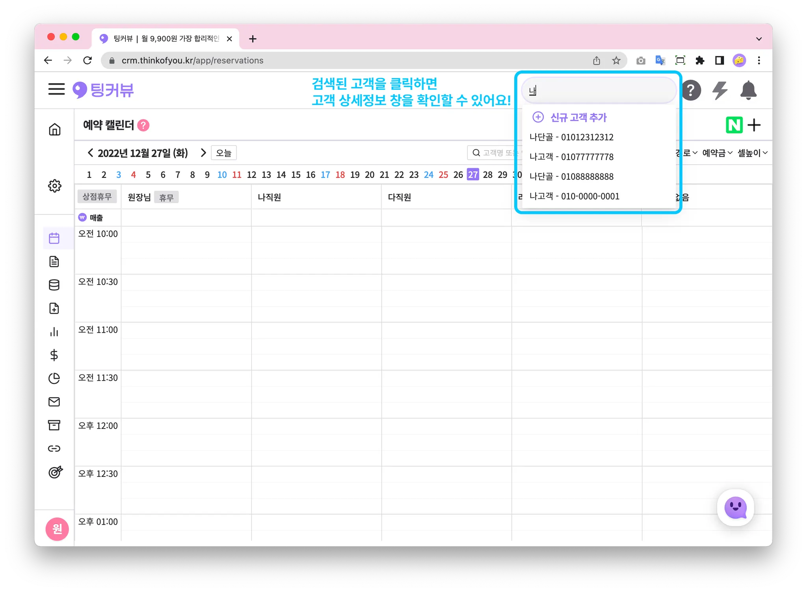Viewport: 807px width, 592px height.
Task: Click the dollar sign sidebar icon
Action: coord(54,355)
